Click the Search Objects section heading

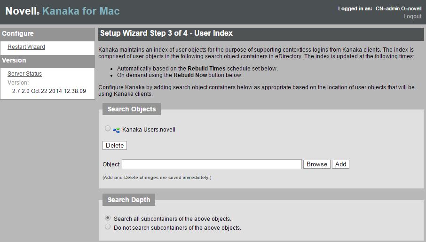click(132, 109)
